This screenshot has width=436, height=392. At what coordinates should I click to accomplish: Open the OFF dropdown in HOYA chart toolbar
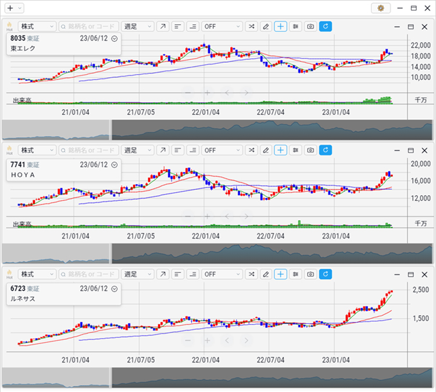click(x=221, y=150)
